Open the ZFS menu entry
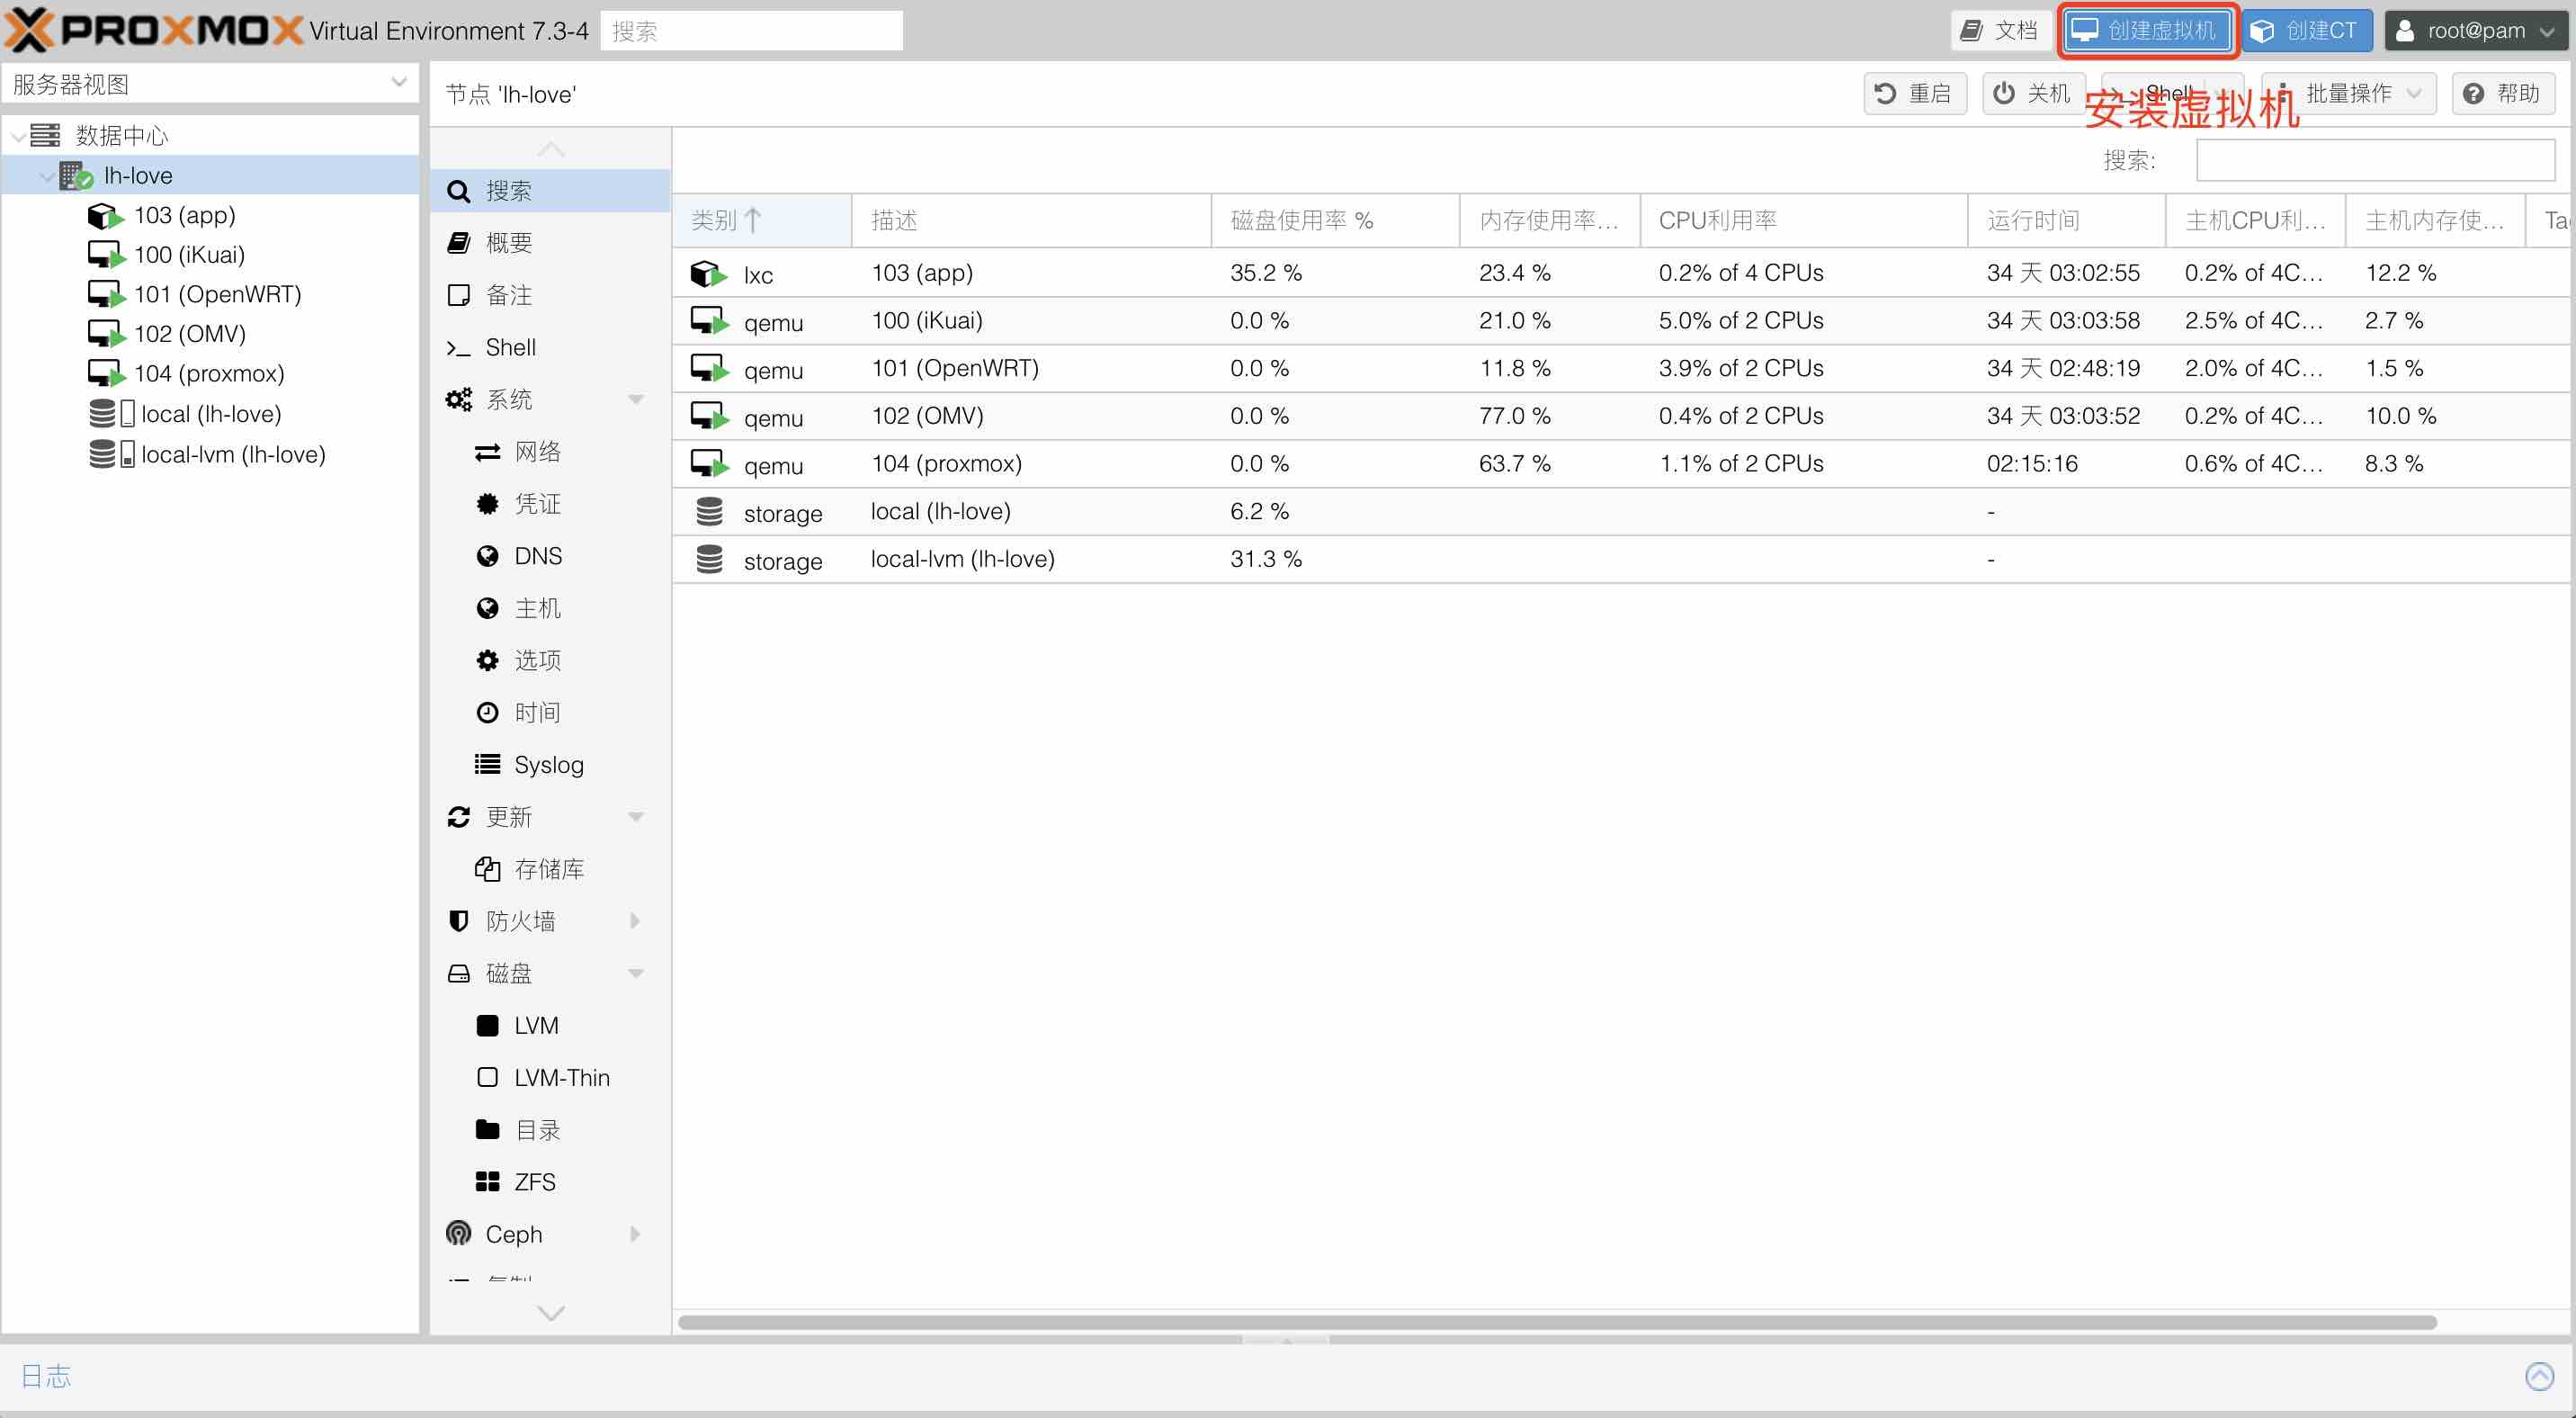2576x1418 pixels. click(x=533, y=1182)
